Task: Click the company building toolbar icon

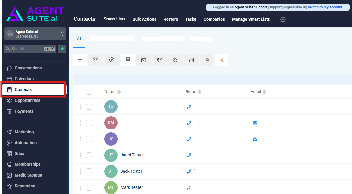Action: point(191,60)
